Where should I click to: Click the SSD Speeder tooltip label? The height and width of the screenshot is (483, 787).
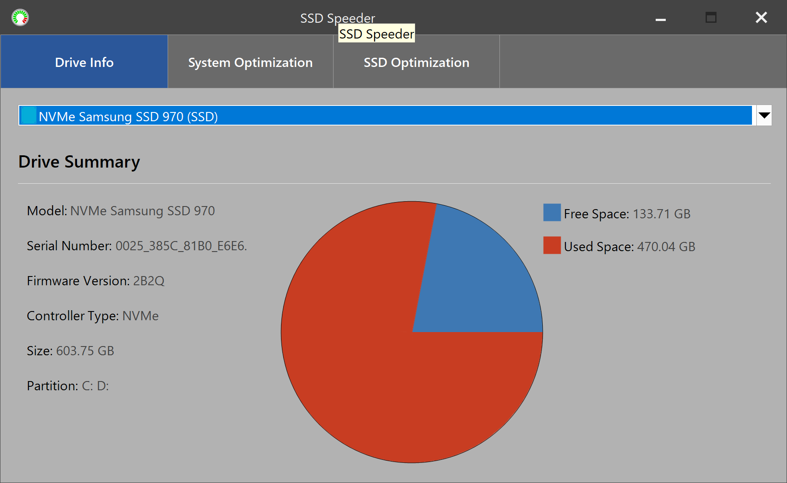click(x=376, y=34)
